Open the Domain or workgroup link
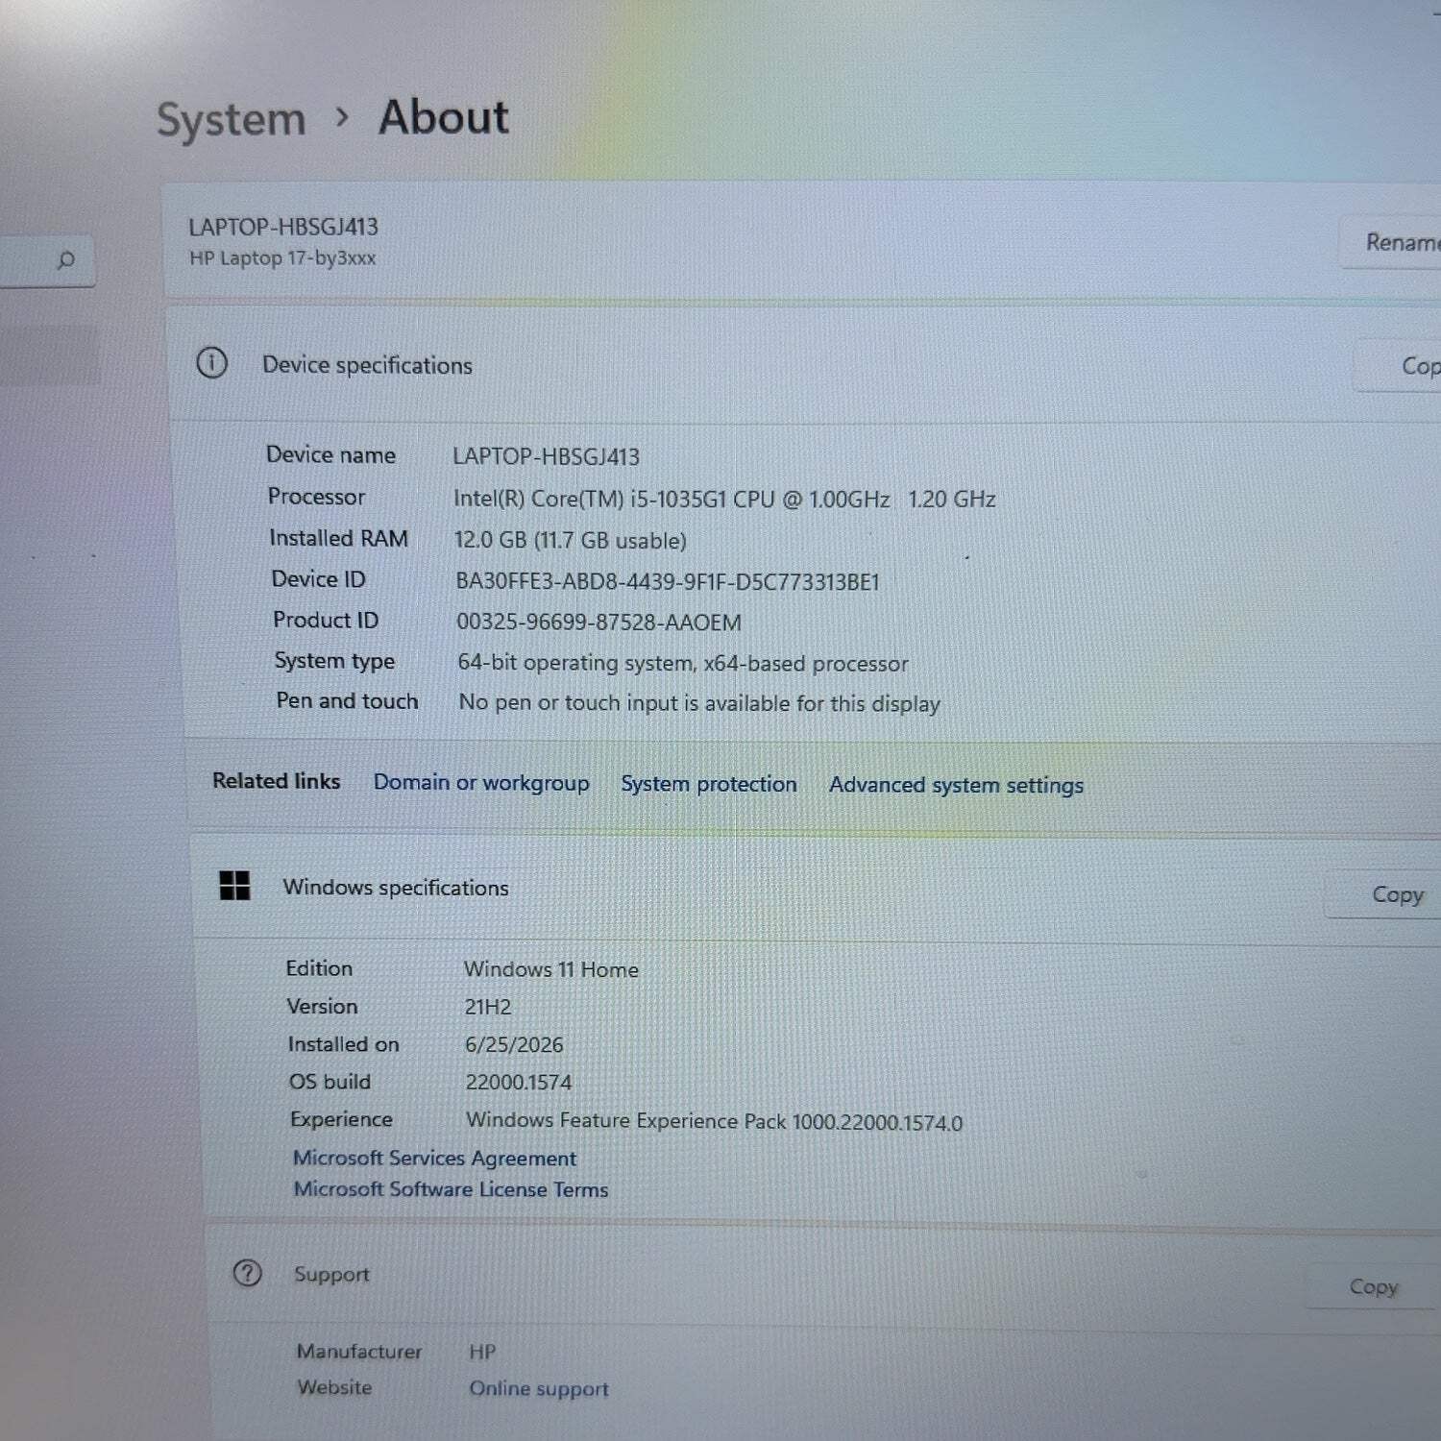The width and height of the screenshot is (1441, 1441). click(x=481, y=783)
